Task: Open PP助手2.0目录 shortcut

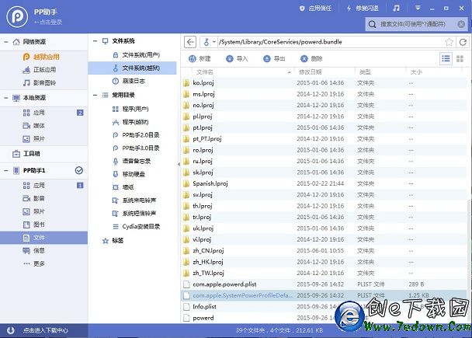Action: click(x=133, y=135)
